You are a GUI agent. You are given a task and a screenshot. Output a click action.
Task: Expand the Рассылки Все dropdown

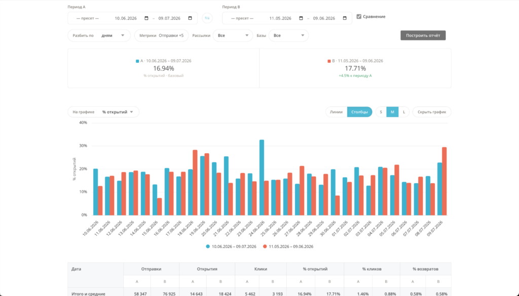pyautogui.click(x=233, y=35)
